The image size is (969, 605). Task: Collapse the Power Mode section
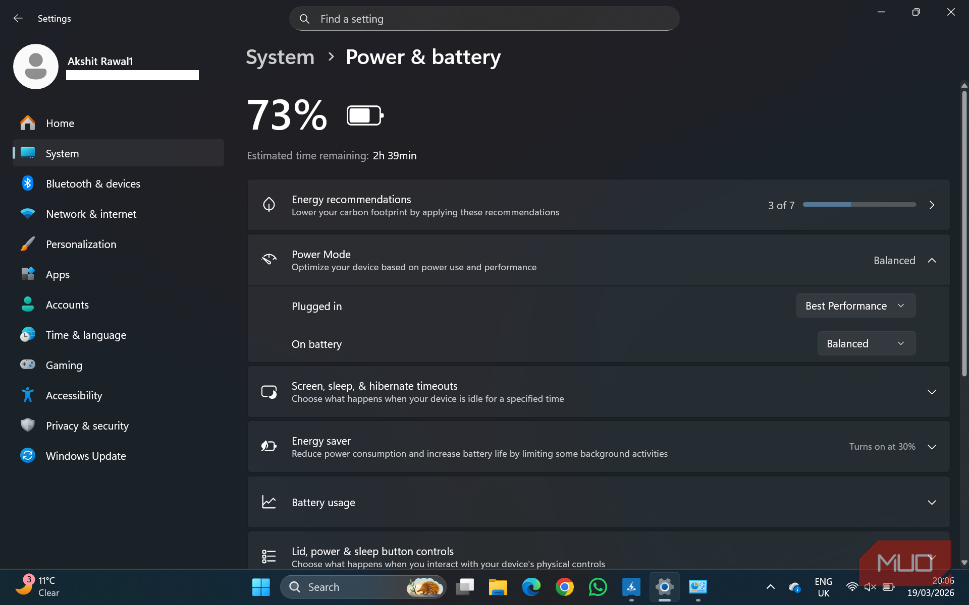click(932, 261)
